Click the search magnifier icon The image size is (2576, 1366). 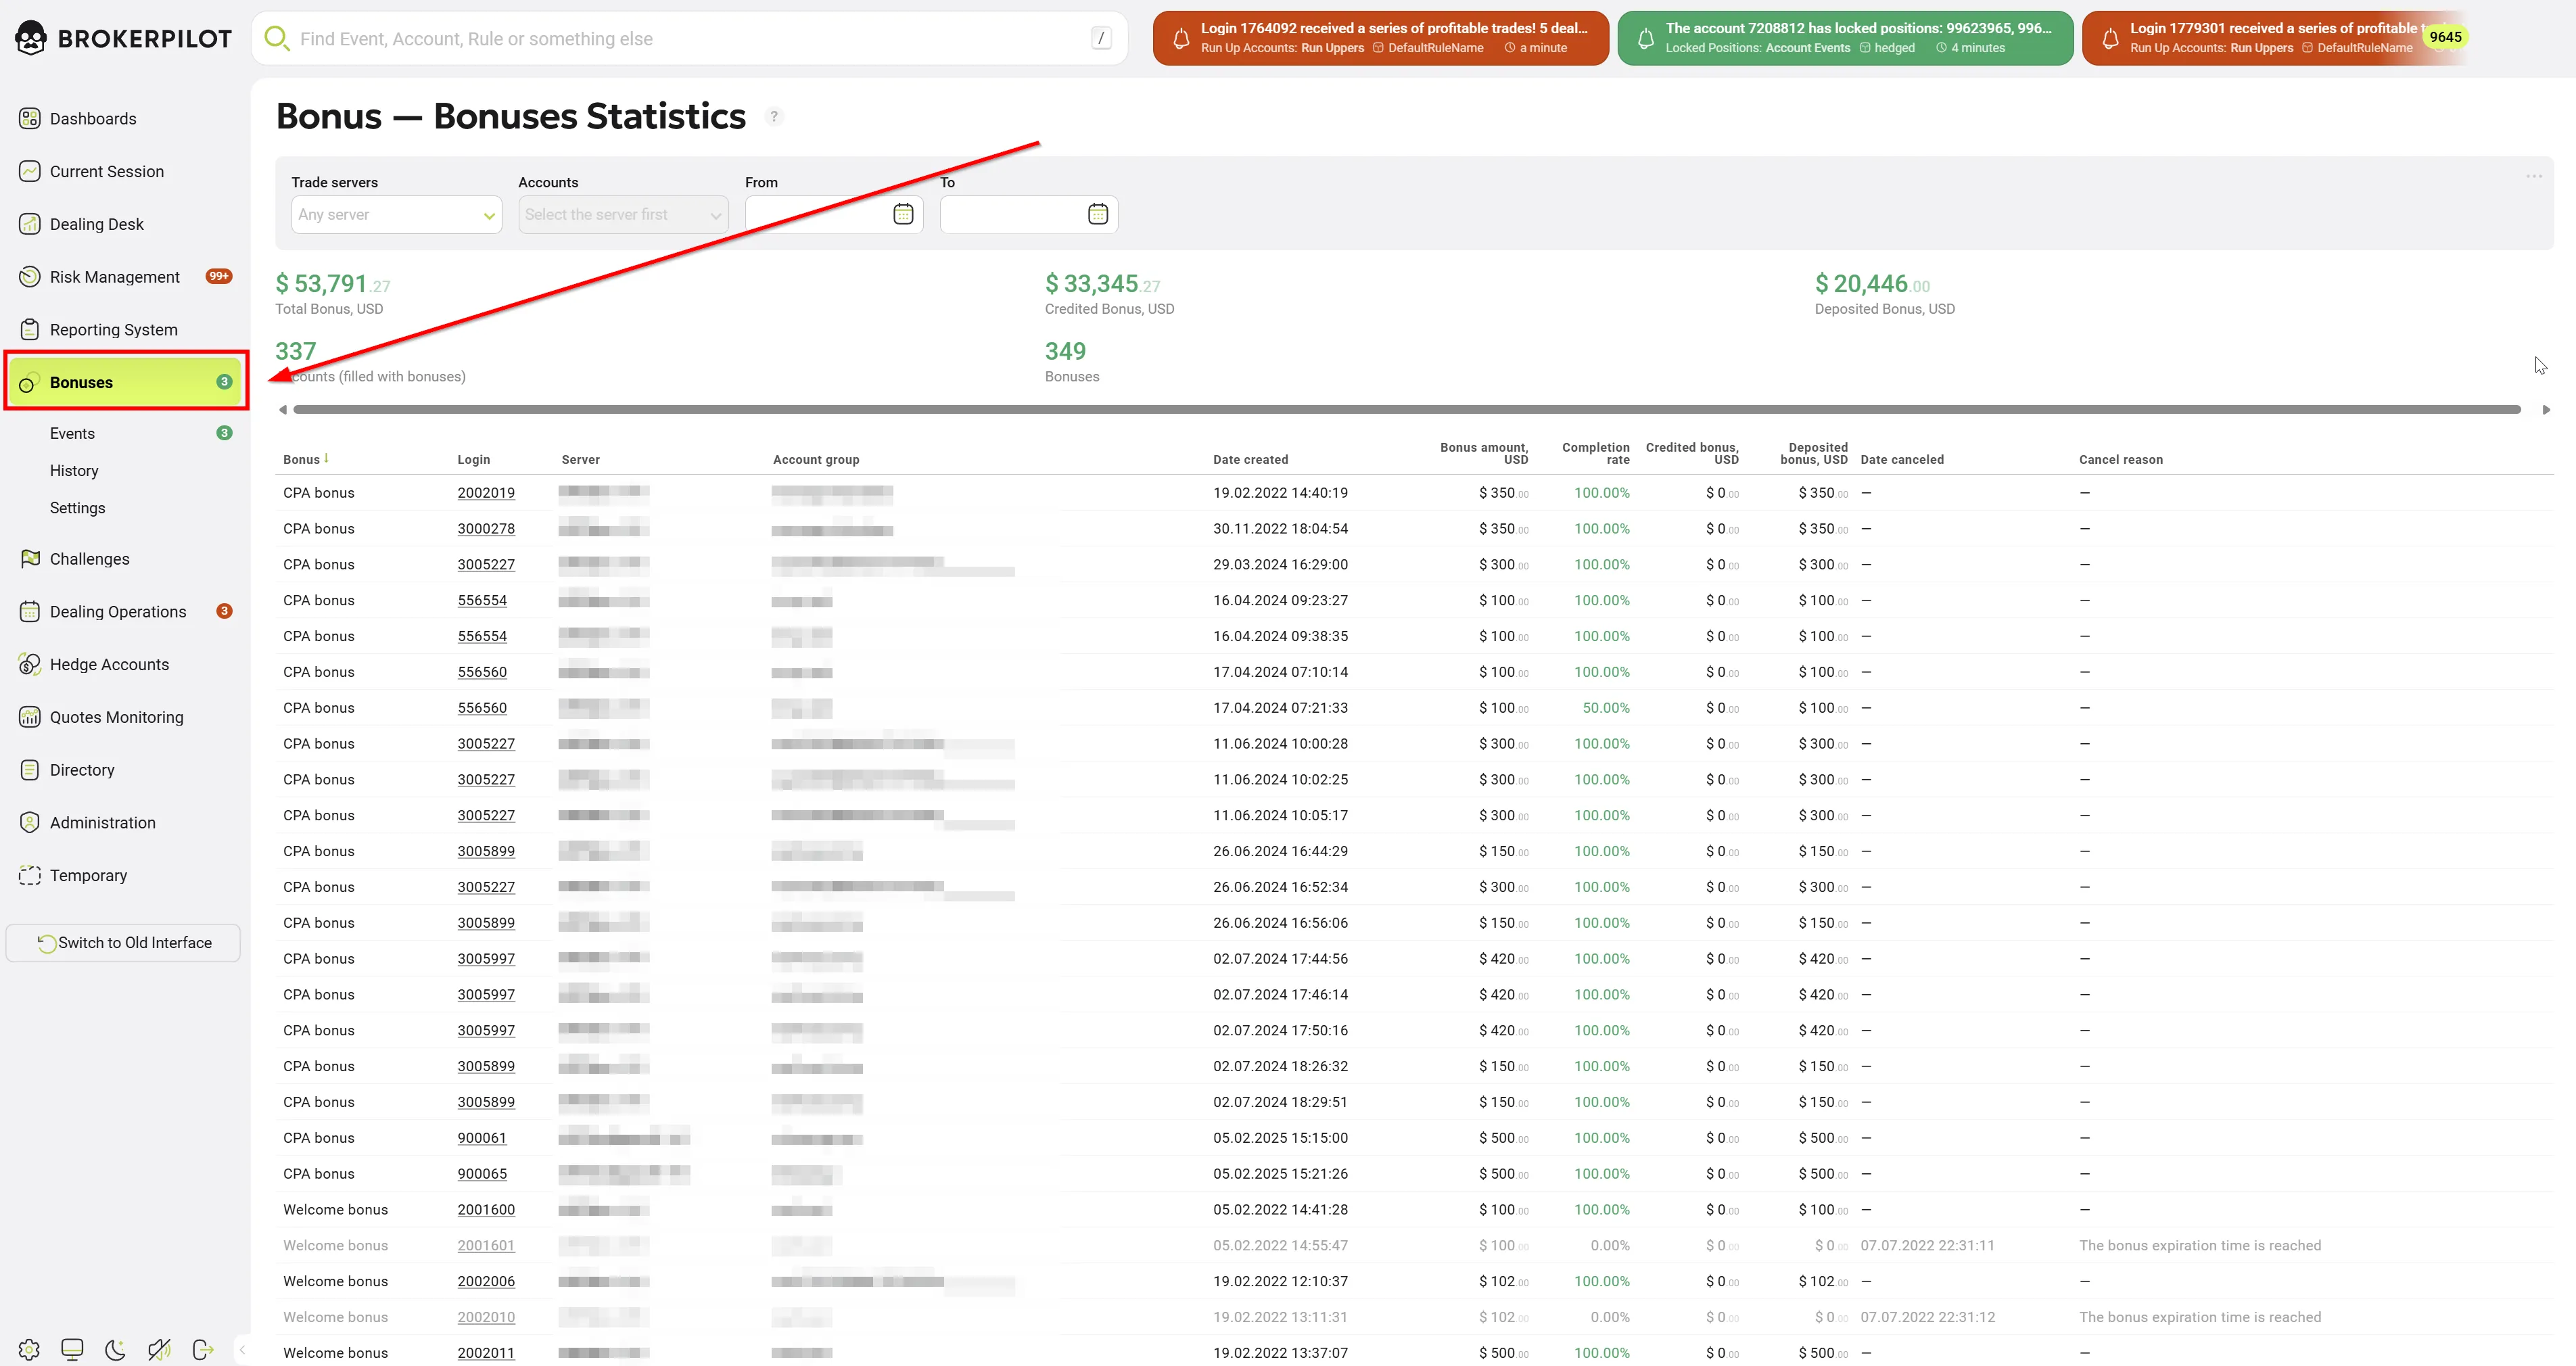(276, 39)
